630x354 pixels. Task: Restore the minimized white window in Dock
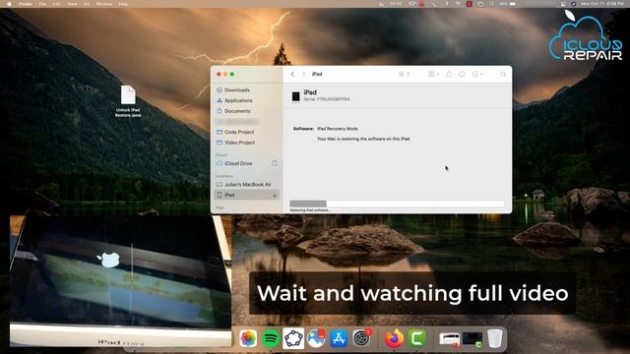coord(449,339)
